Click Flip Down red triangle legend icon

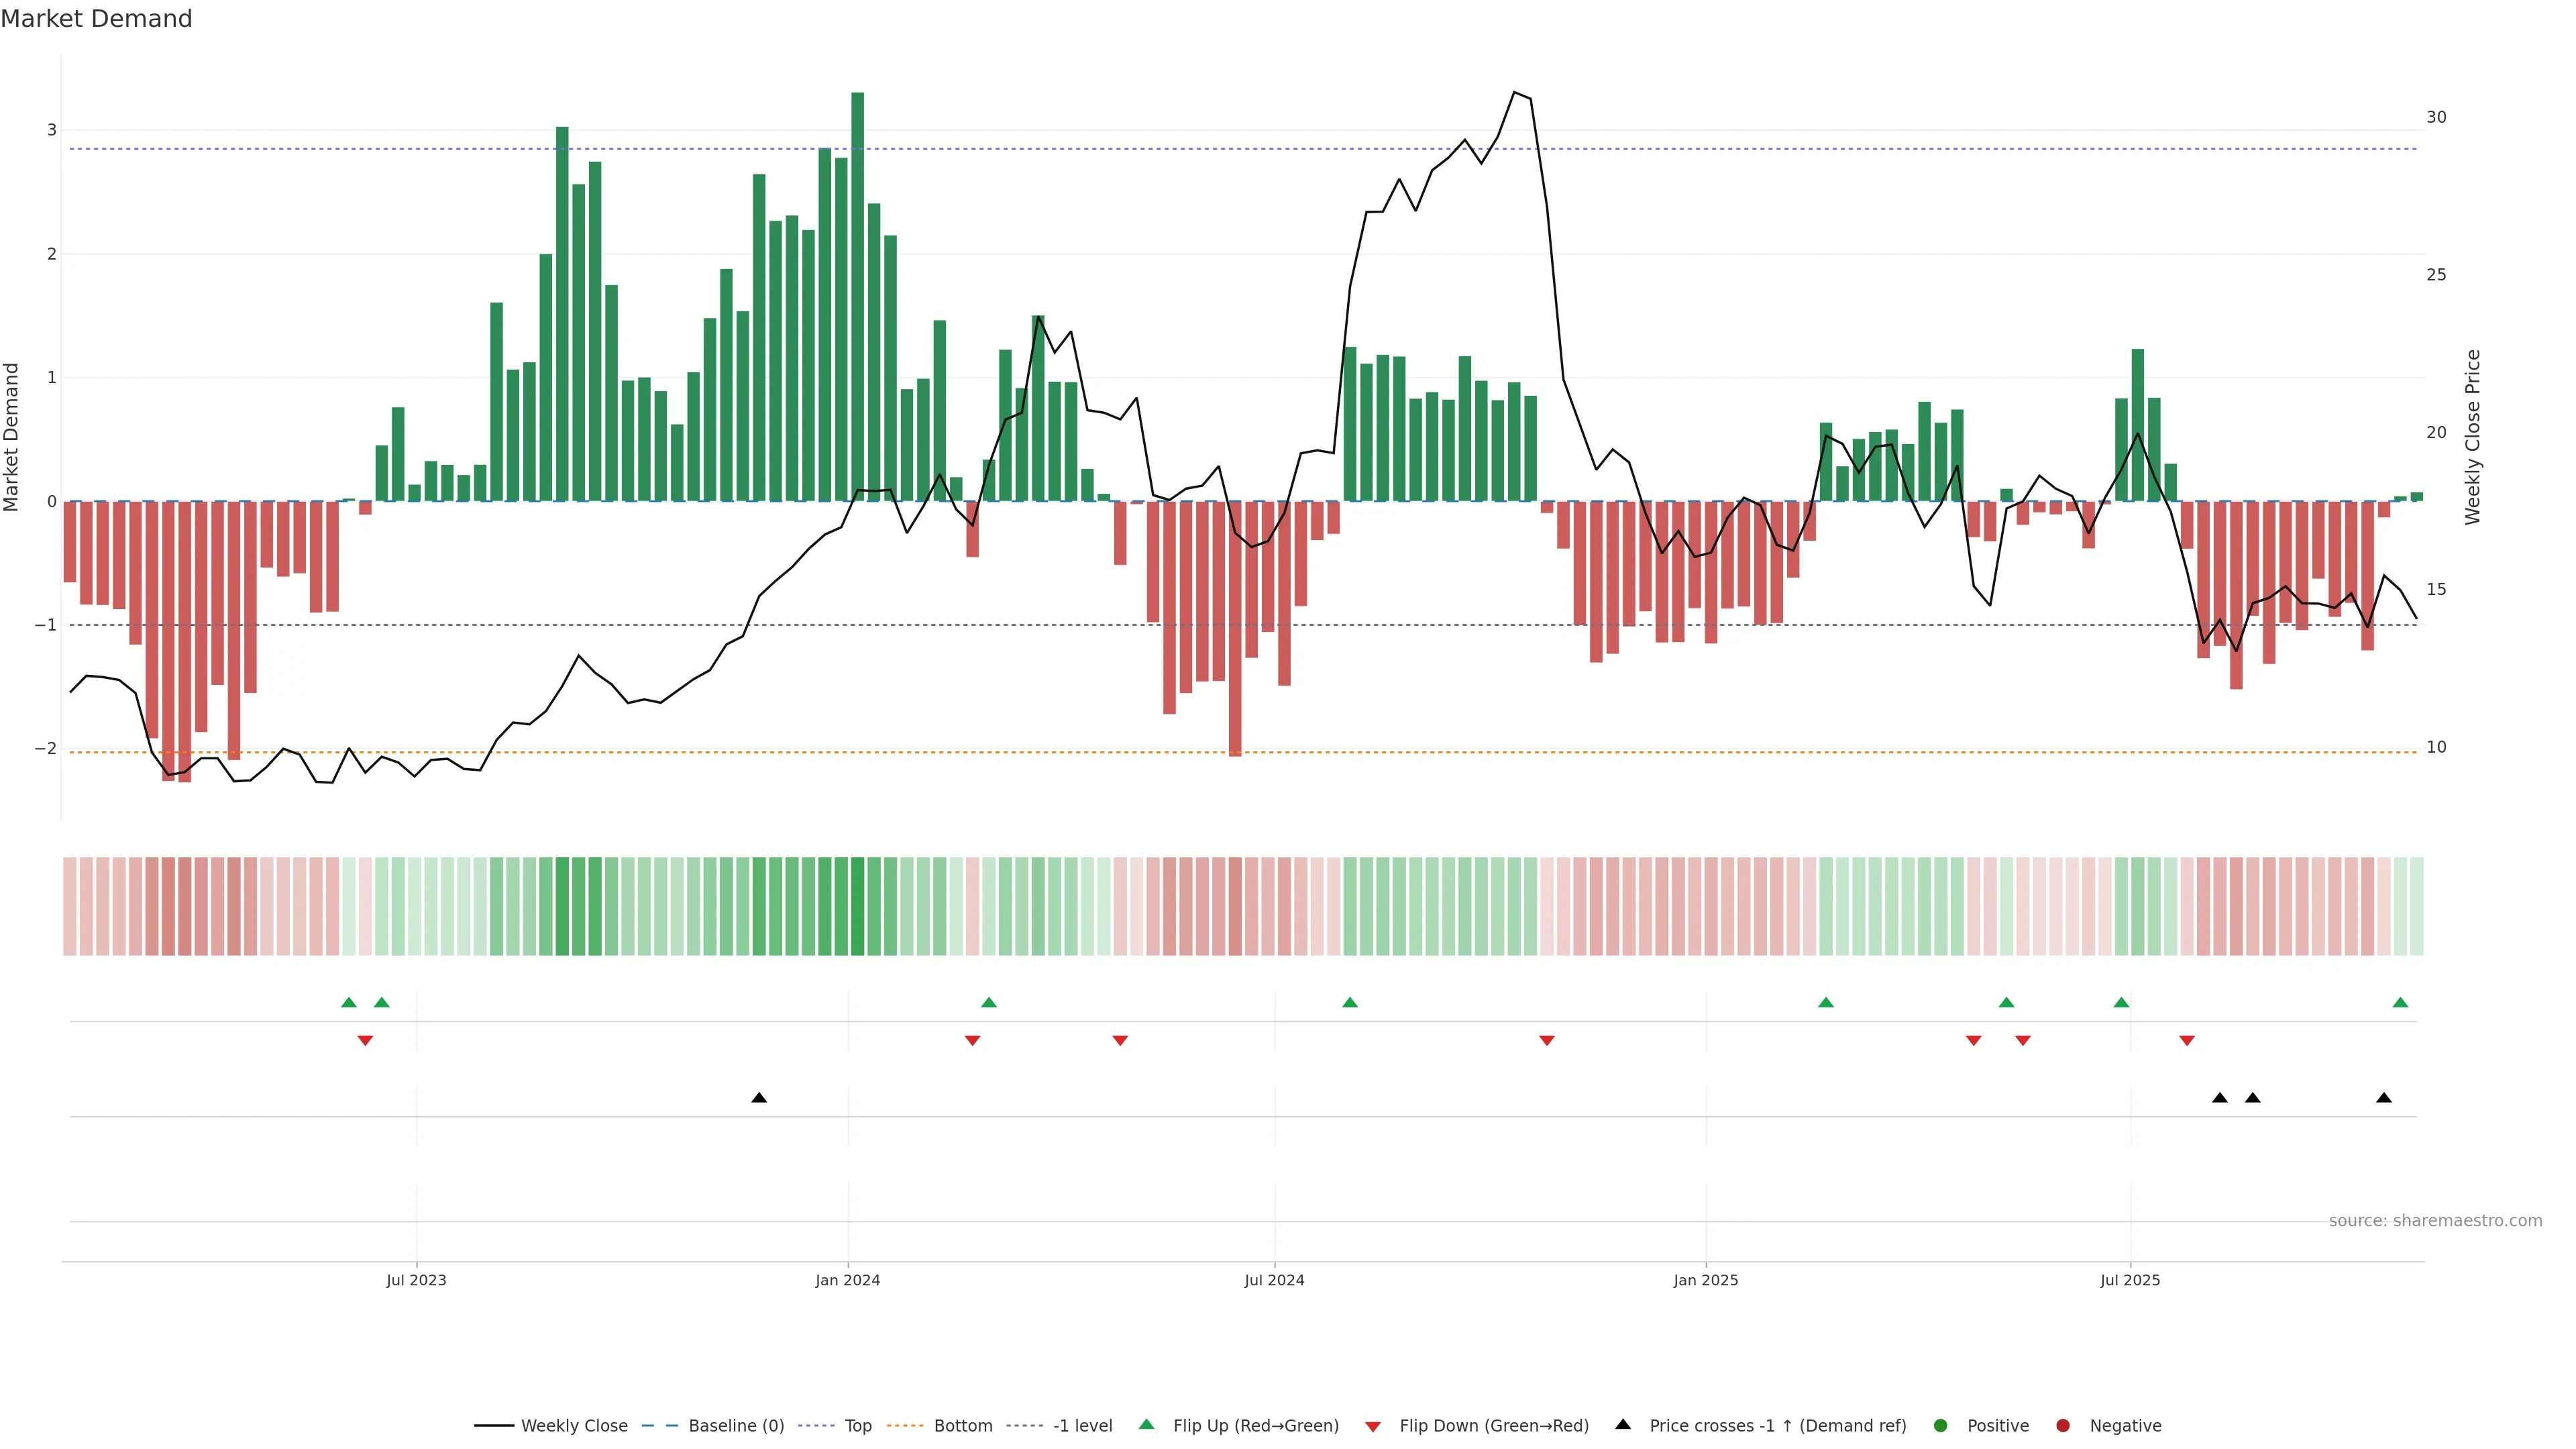click(1373, 1426)
